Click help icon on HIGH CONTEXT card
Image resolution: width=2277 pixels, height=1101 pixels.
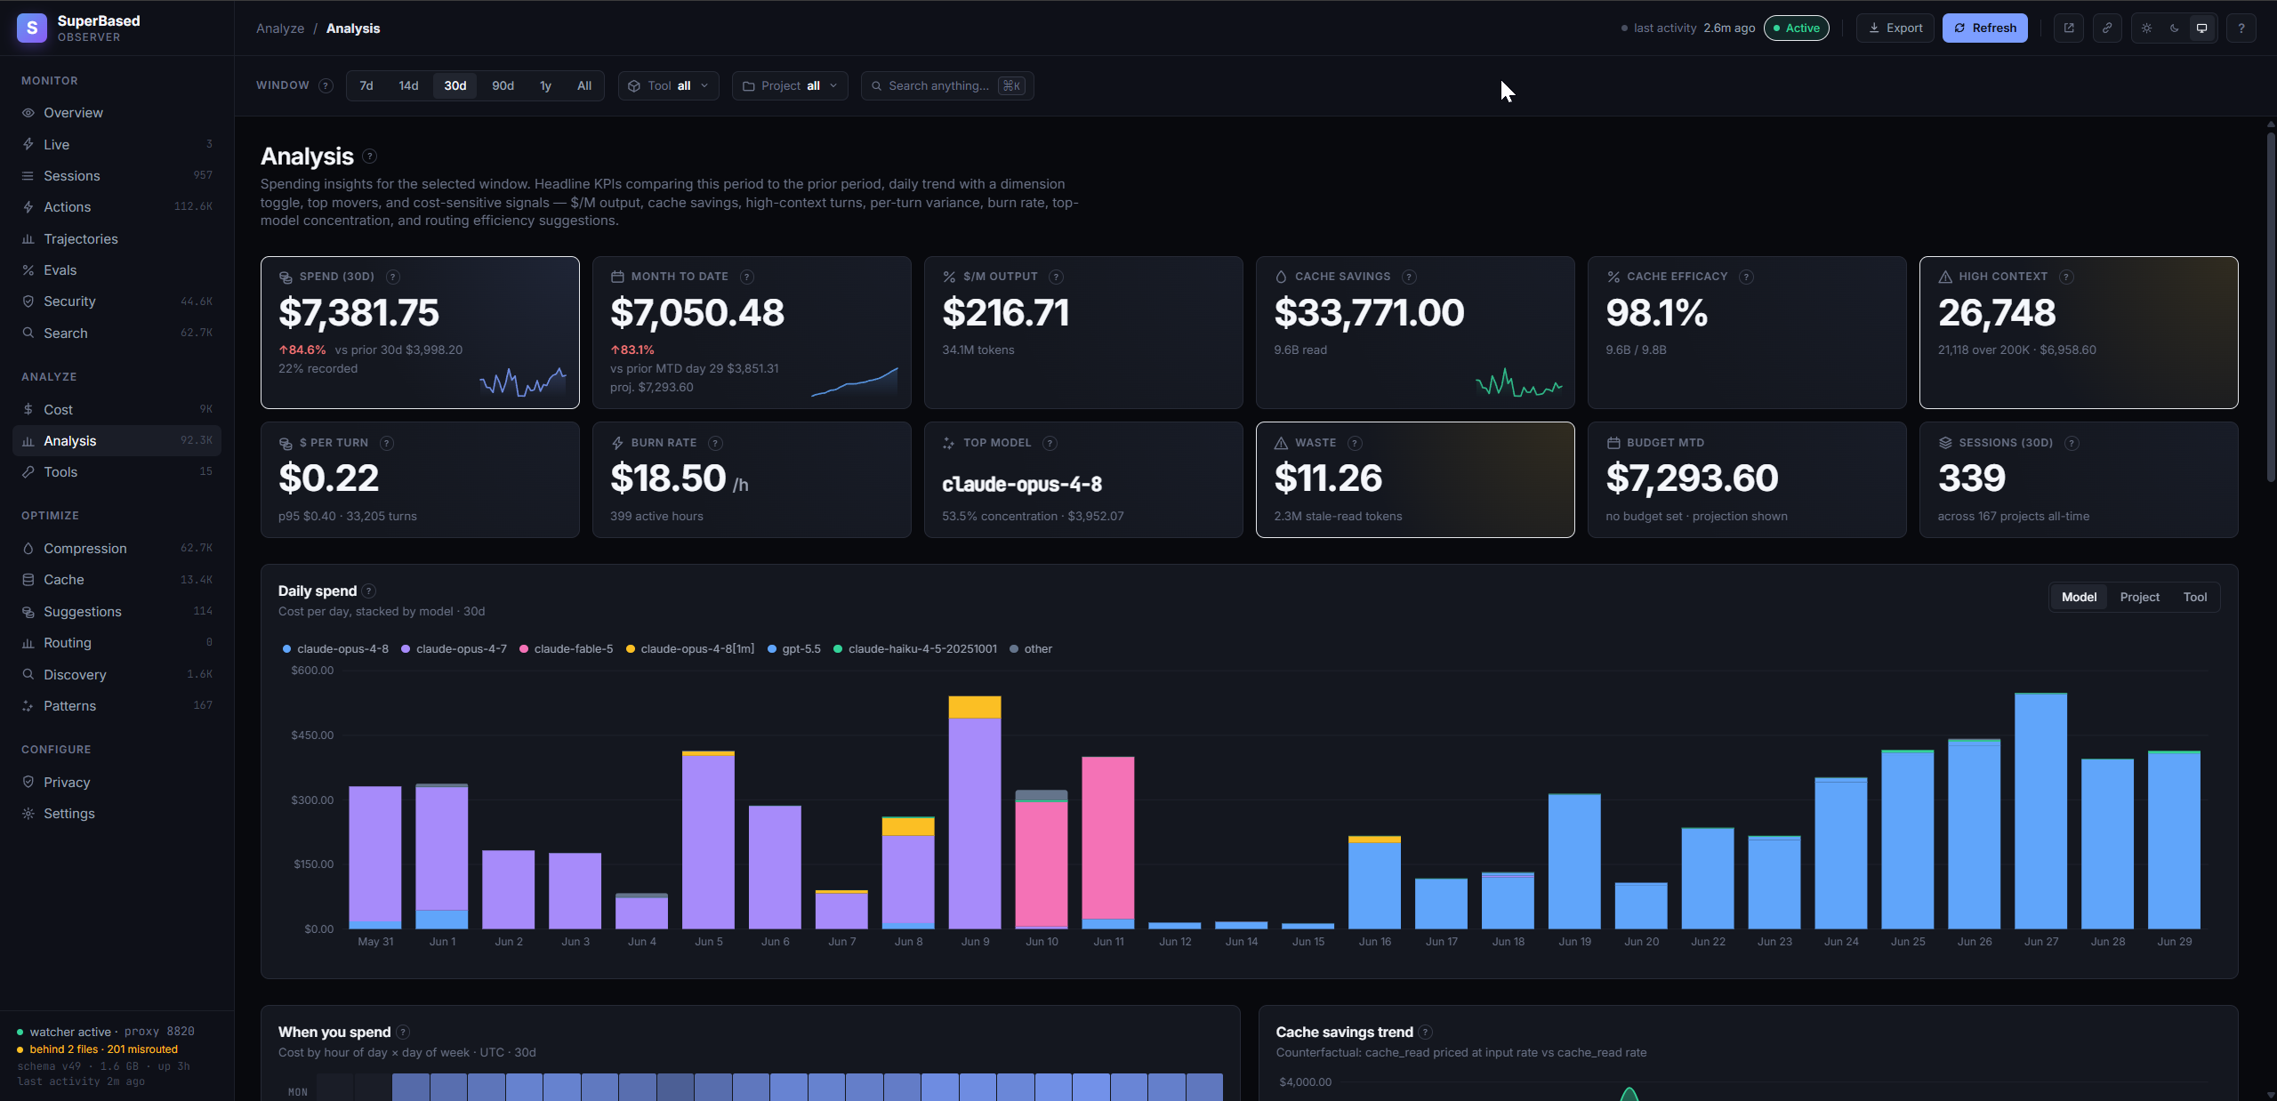tap(2066, 277)
